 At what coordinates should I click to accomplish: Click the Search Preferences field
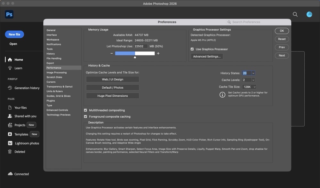258,22
